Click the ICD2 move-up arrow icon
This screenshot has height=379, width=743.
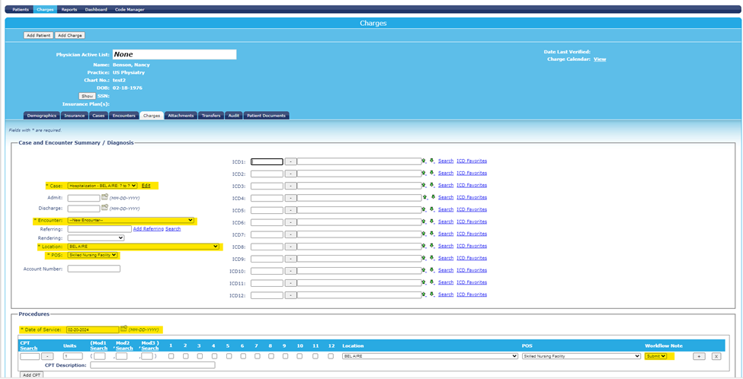(424, 174)
